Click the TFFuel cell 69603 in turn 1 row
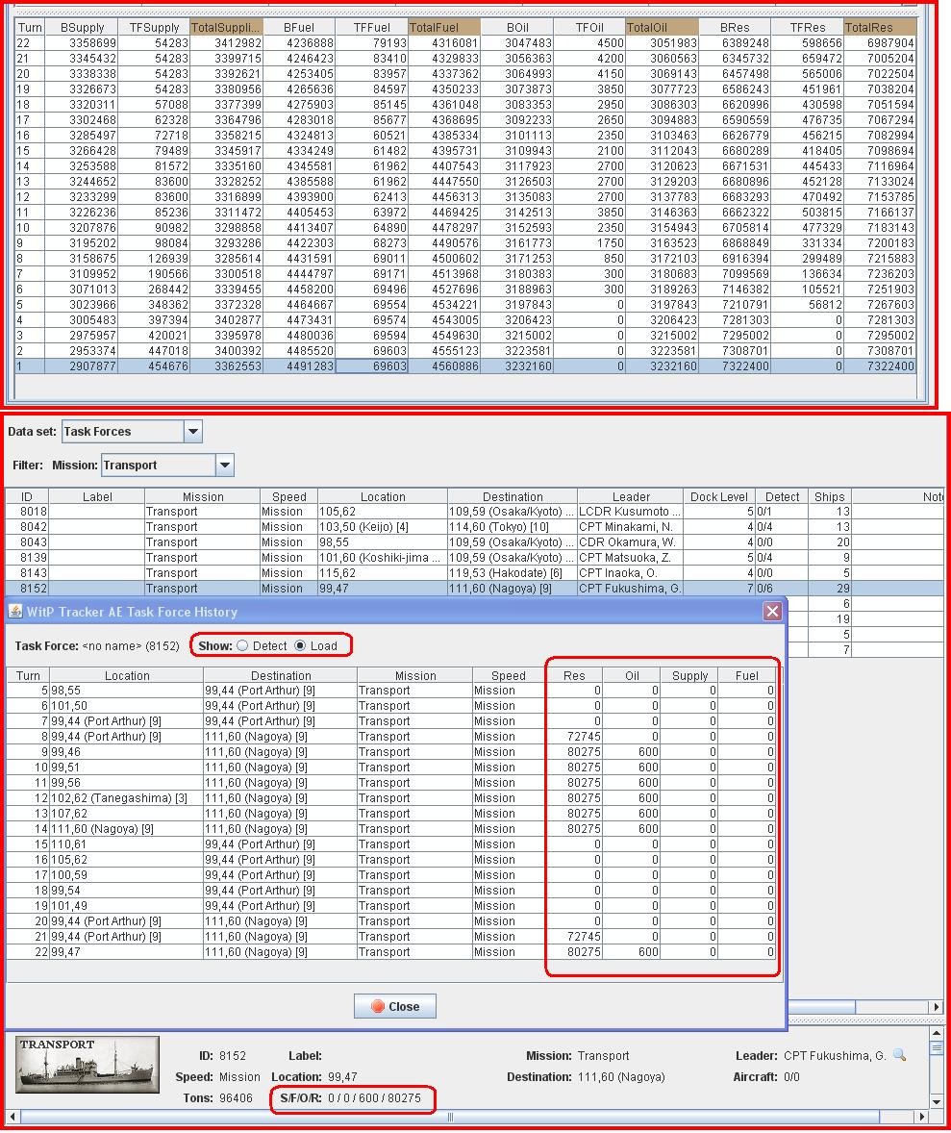Image resolution: width=951 pixels, height=1133 pixels. (x=371, y=366)
